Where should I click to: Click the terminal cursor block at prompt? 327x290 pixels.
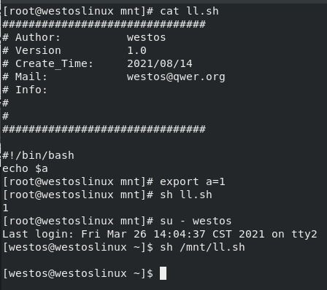[163, 273]
